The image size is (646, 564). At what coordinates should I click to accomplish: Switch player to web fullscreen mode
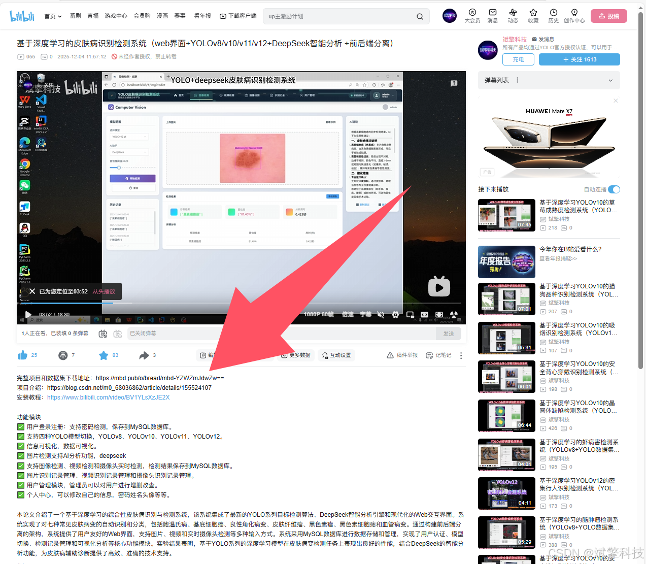[439, 315]
